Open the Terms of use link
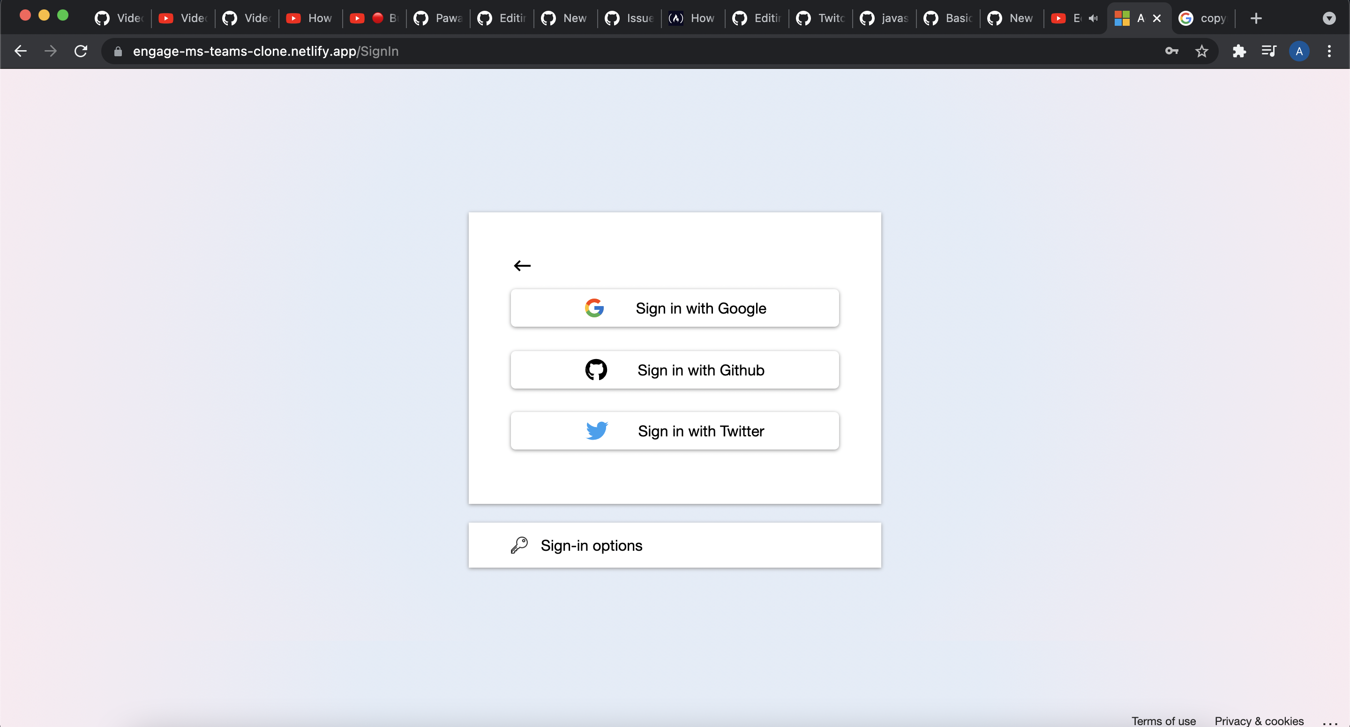Viewport: 1350px width, 727px height. pos(1163,721)
